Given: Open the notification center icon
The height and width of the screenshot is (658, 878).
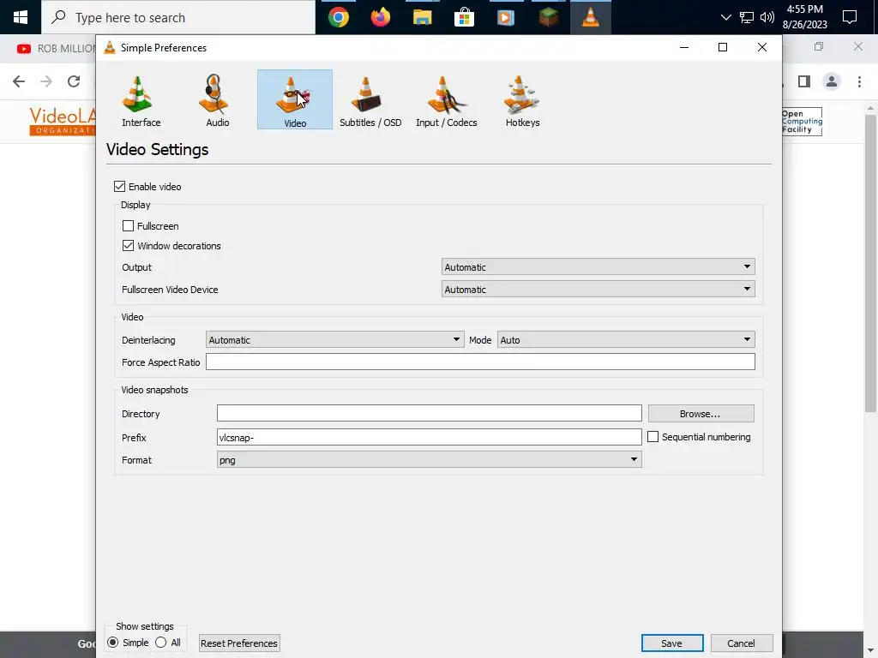Looking at the screenshot, I should coord(850,17).
